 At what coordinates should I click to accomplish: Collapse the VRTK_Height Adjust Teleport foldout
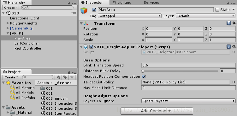(81, 47)
